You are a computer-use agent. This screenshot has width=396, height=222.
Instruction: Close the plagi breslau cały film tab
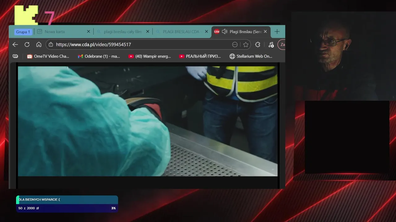pyautogui.click(x=148, y=31)
